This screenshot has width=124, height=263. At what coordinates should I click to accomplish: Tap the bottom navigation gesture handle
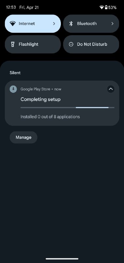[x=62, y=259]
